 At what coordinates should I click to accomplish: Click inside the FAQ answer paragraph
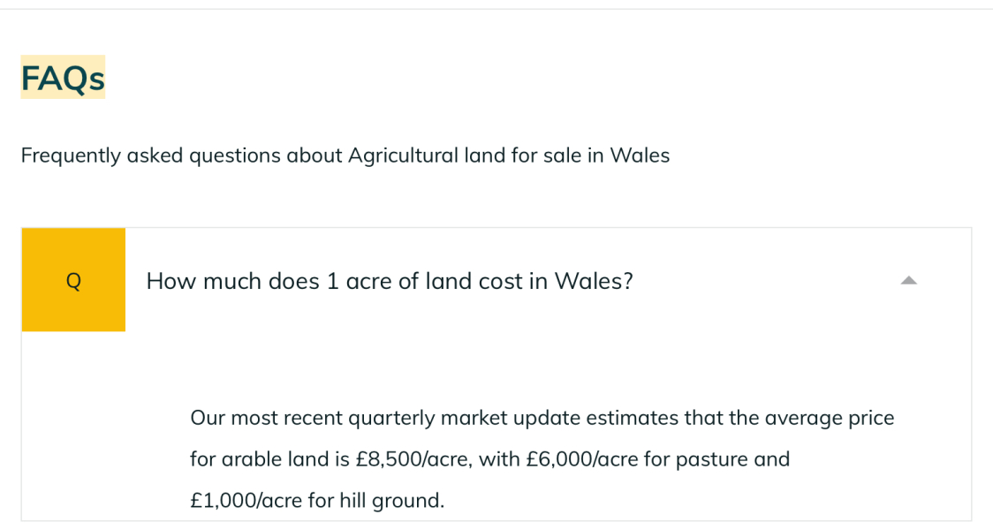click(x=530, y=458)
